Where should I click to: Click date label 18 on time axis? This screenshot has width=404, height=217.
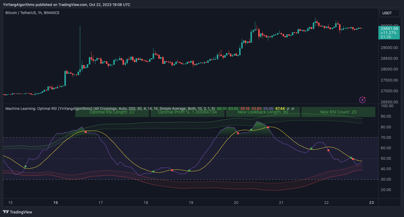(146, 203)
